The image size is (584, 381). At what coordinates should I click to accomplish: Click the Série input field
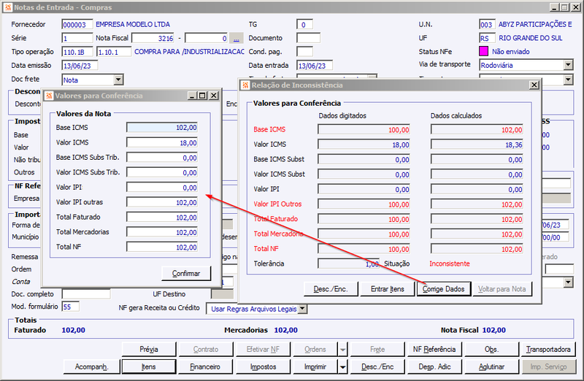[x=77, y=38]
